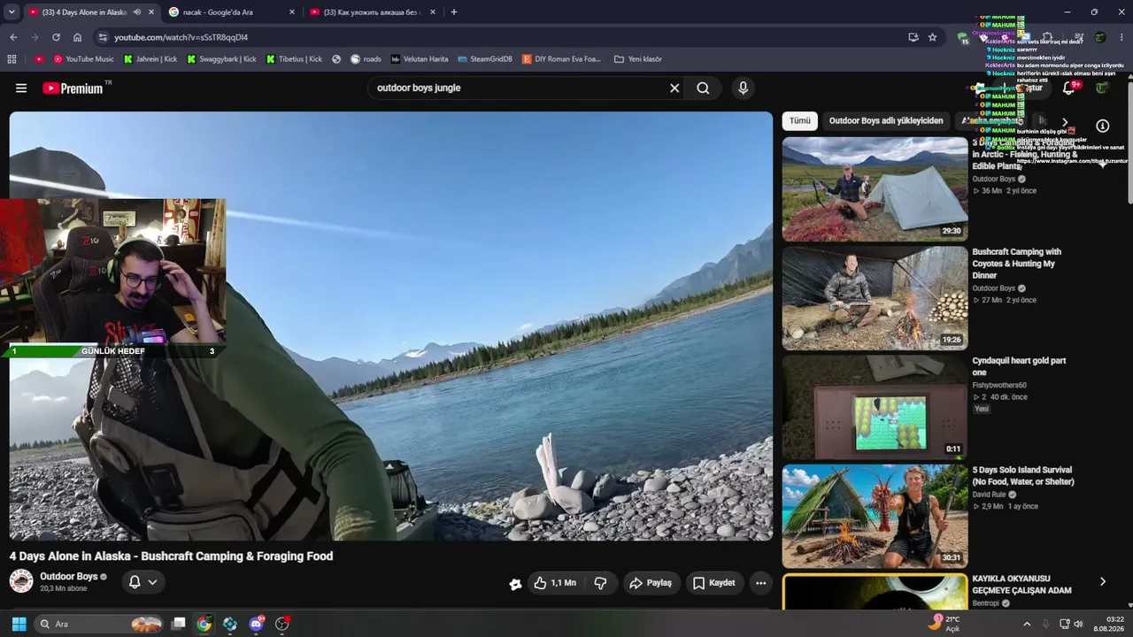Open a new browser tab
Viewport: 1133px width, 637px height.
tap(454, 12)
